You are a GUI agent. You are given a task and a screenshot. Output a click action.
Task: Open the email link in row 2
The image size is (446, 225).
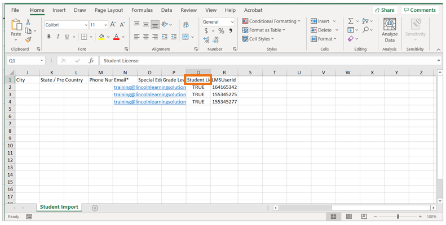coord(150,87)
